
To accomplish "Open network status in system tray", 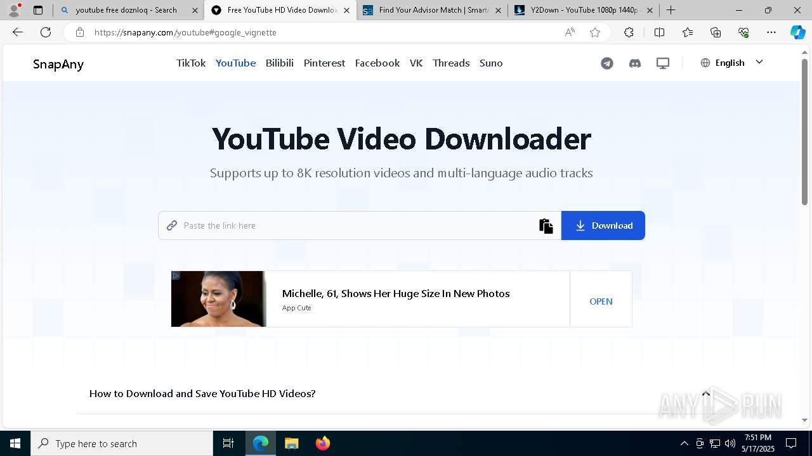I will click(x=715, y=443).
